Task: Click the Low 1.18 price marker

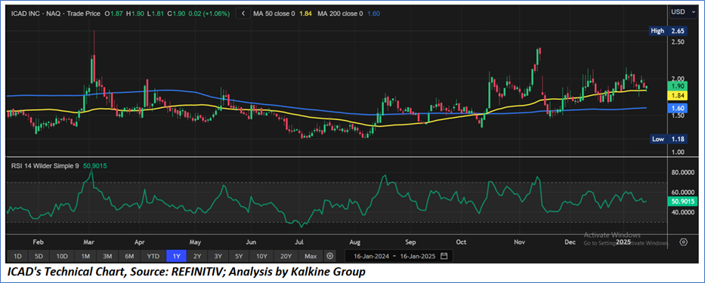Action: click(669, 140)
